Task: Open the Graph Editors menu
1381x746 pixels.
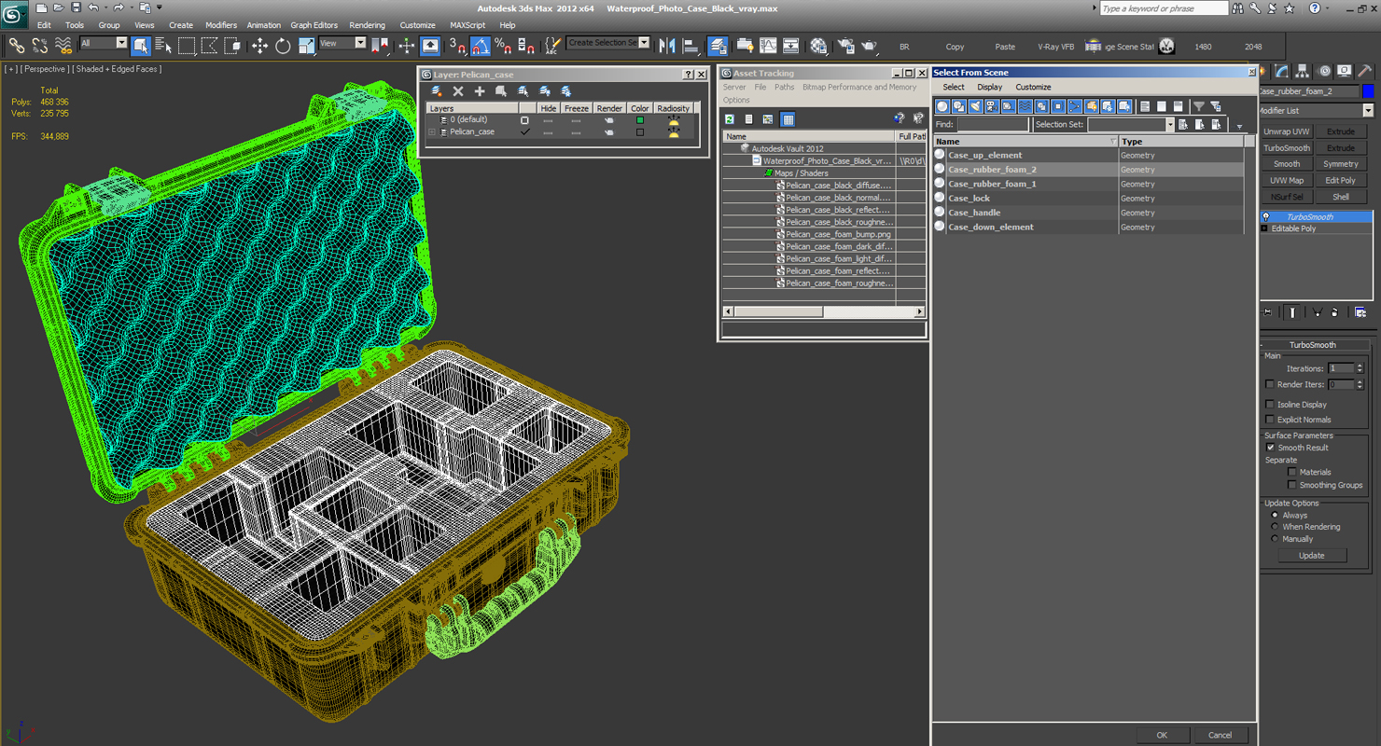Action: pyautogui.click(x=314, y=25)
